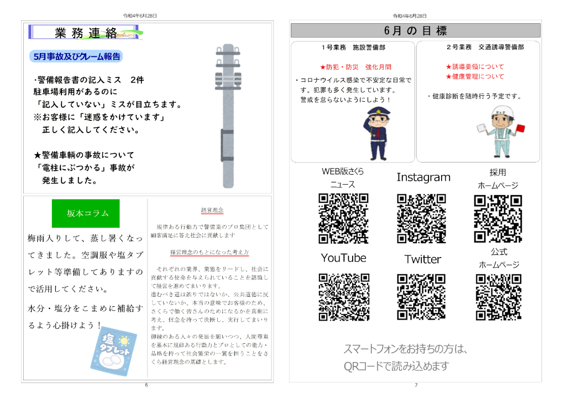Click the Twitter QR code
The image size is (581, 398).
pos(422,297)
